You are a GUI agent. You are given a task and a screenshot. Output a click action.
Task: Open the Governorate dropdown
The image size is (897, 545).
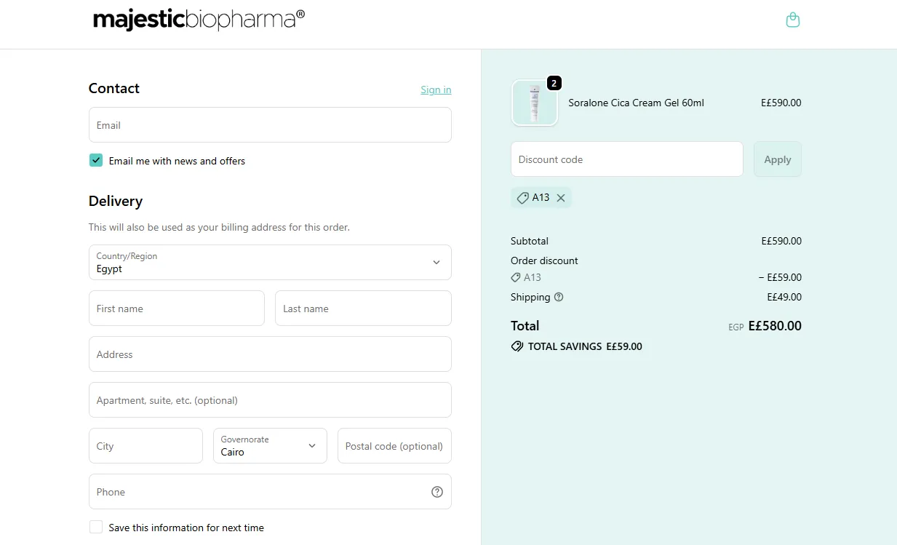pos(270,445)
